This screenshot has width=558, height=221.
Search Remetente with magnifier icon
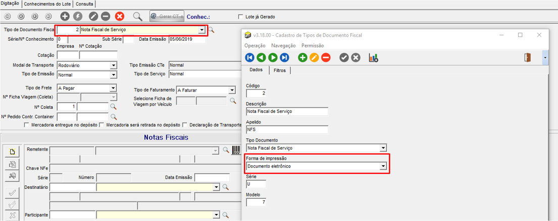click(226, 150)
